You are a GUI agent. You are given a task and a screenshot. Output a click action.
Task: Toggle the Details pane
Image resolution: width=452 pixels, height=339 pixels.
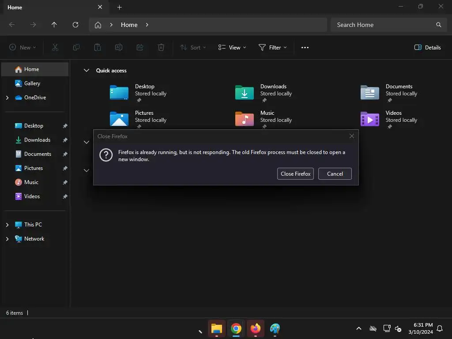pyautogui.click(x=427, y=47)
